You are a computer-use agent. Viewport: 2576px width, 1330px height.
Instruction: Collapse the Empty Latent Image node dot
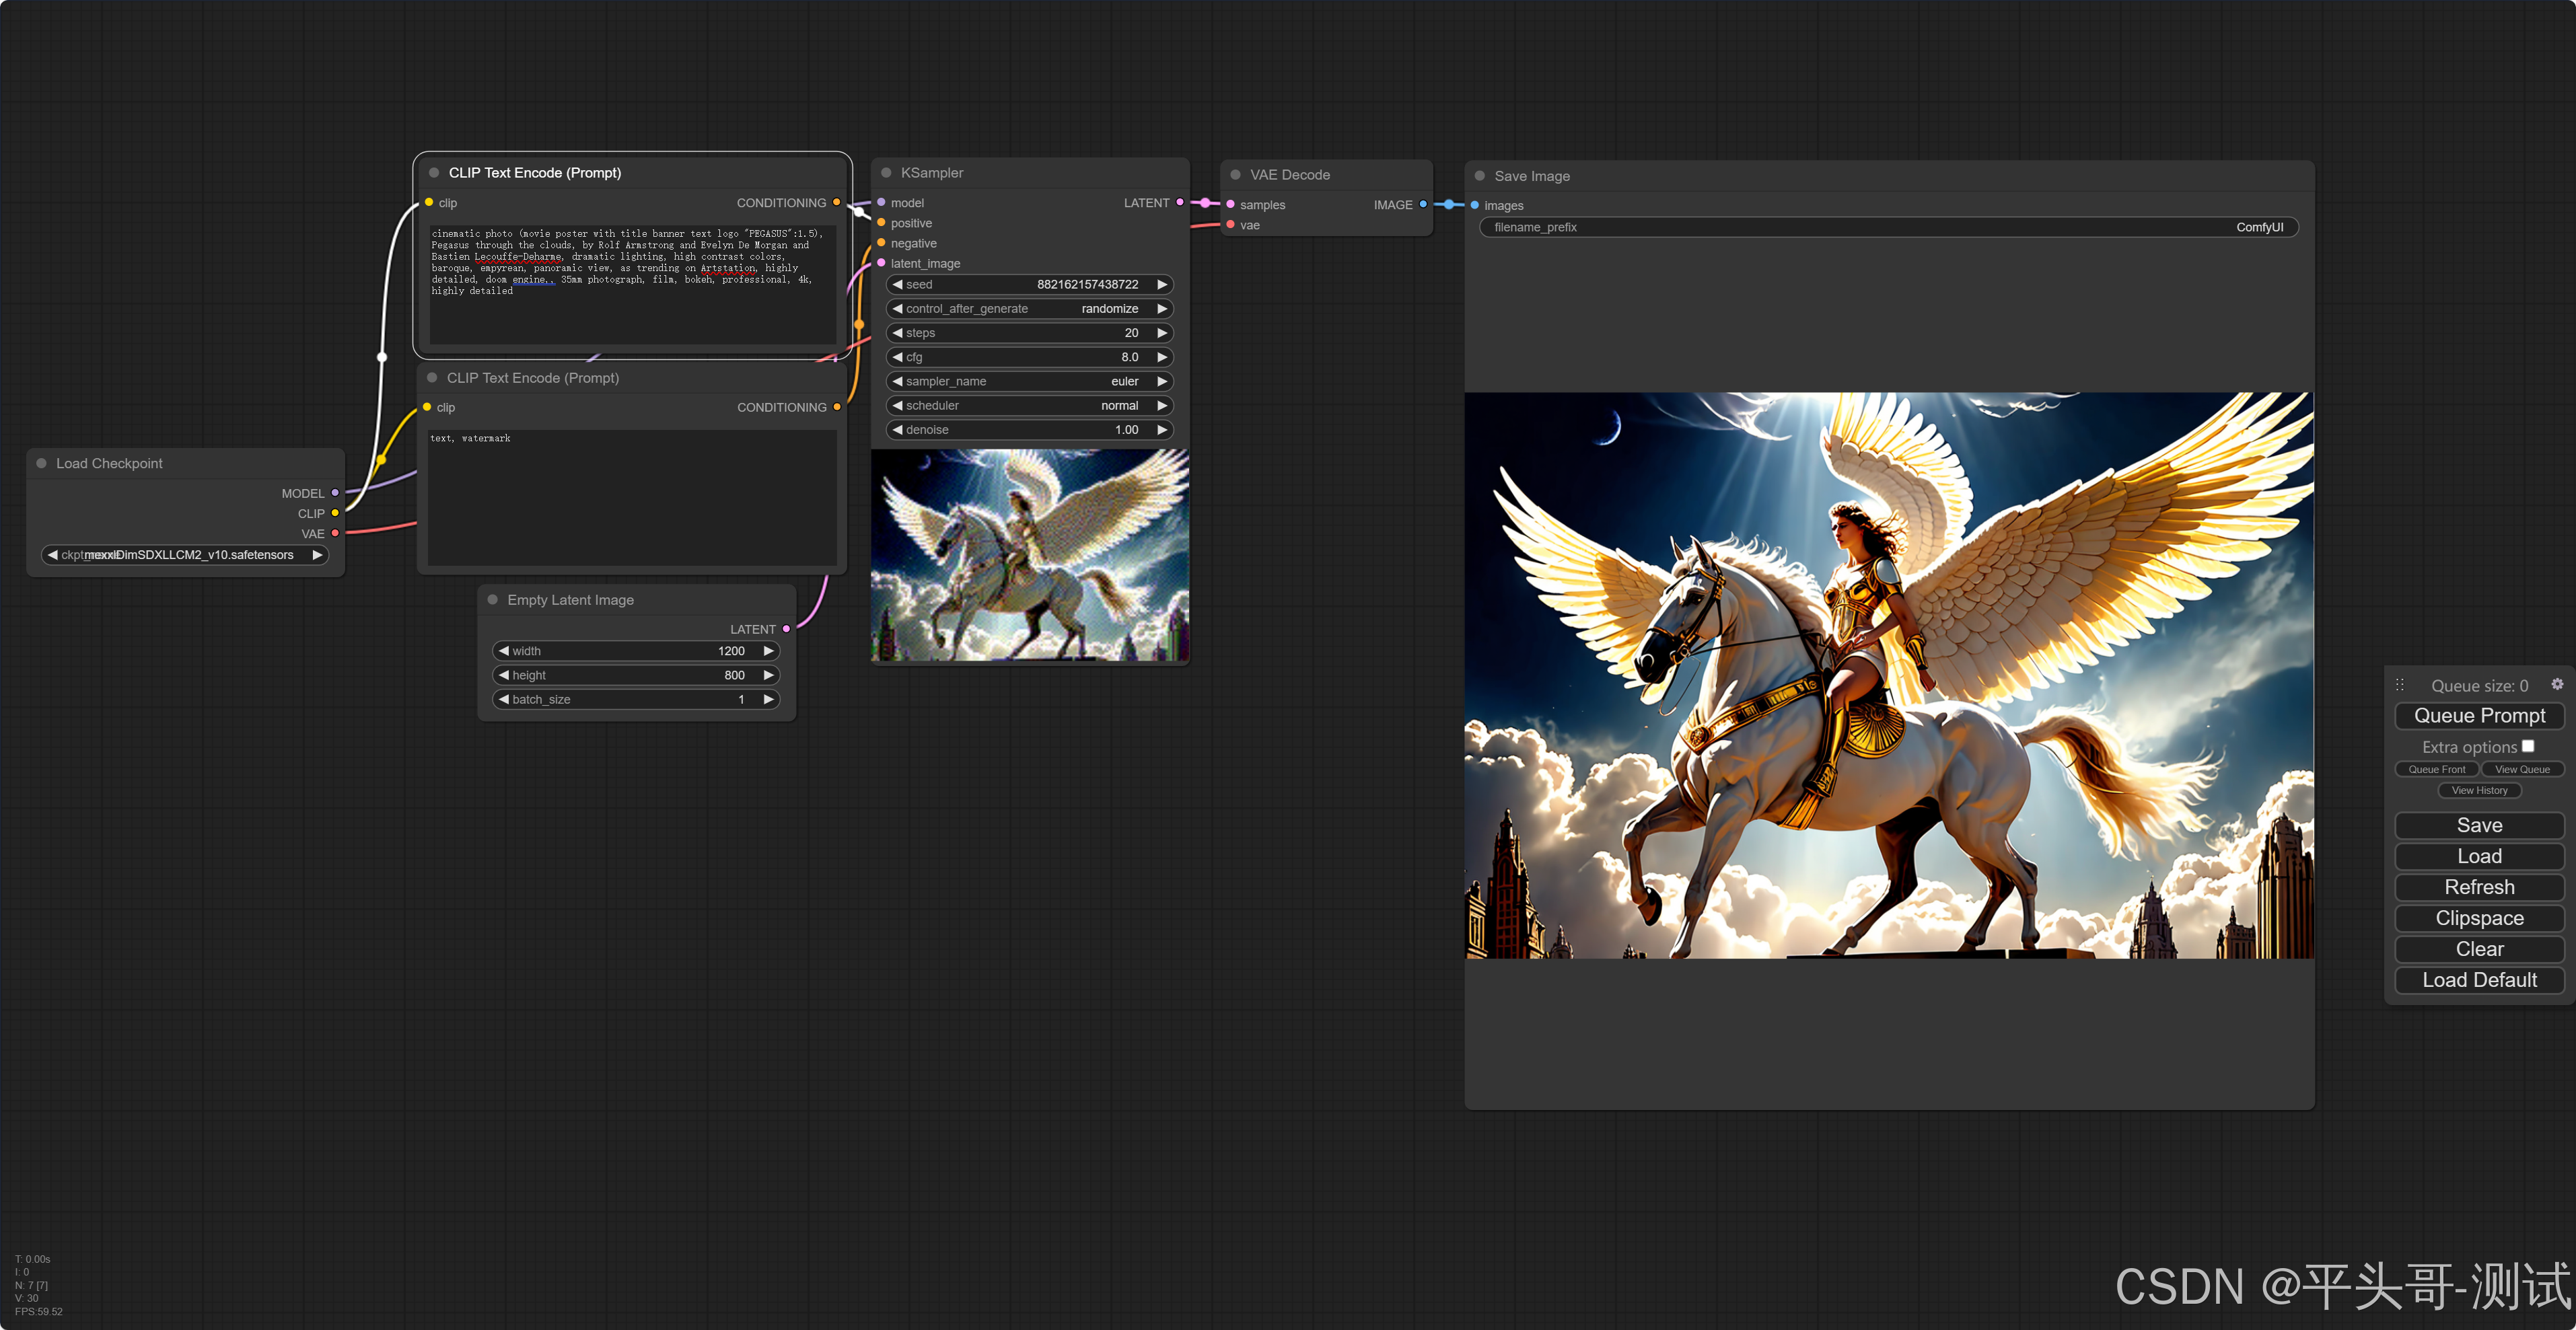(x=493, y=600)
